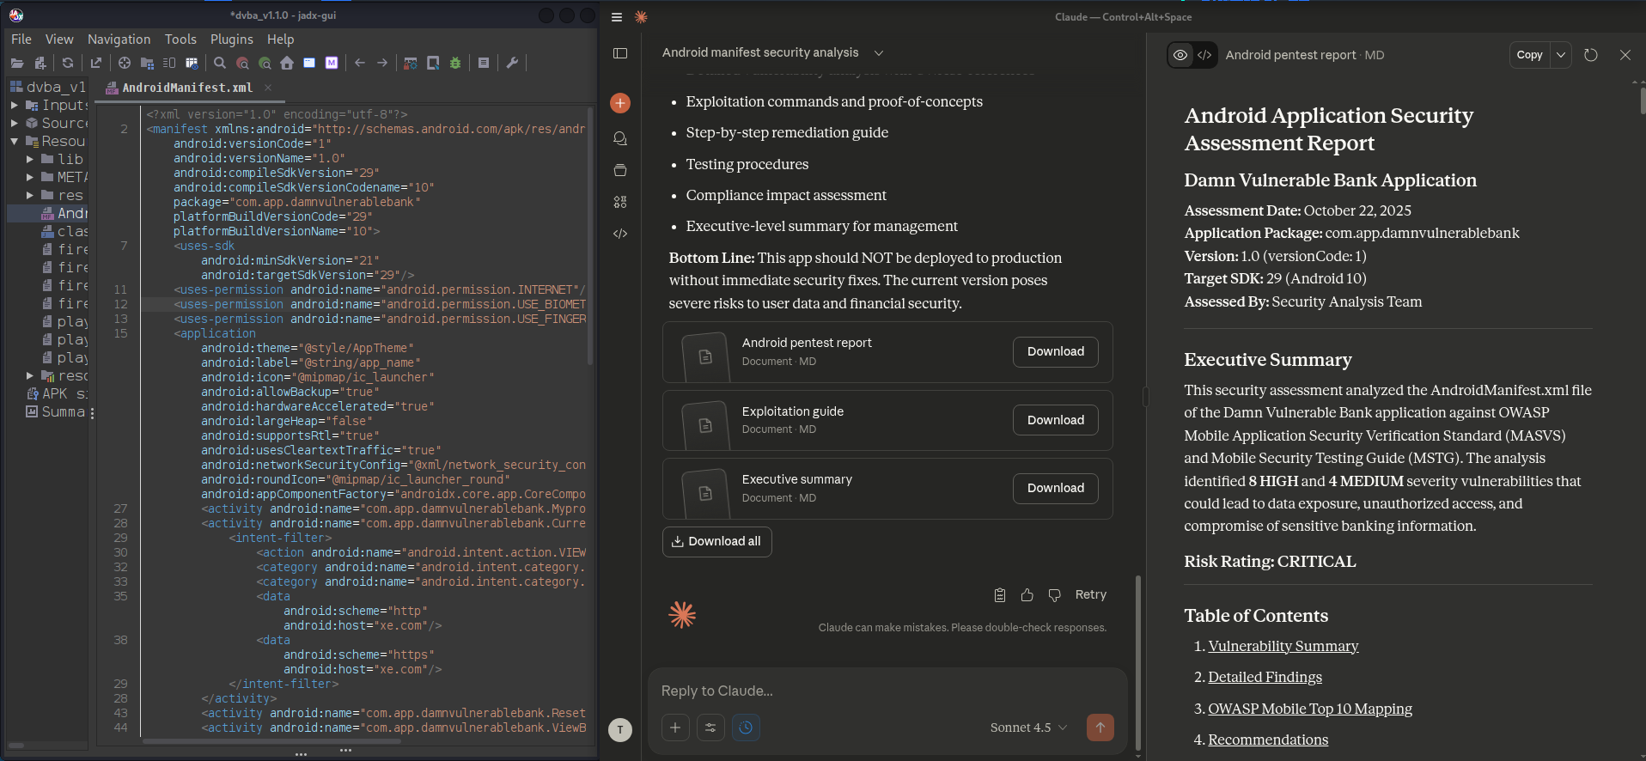
Task: Open file icon in jadx toolbar
Action: tap(17, 63)
